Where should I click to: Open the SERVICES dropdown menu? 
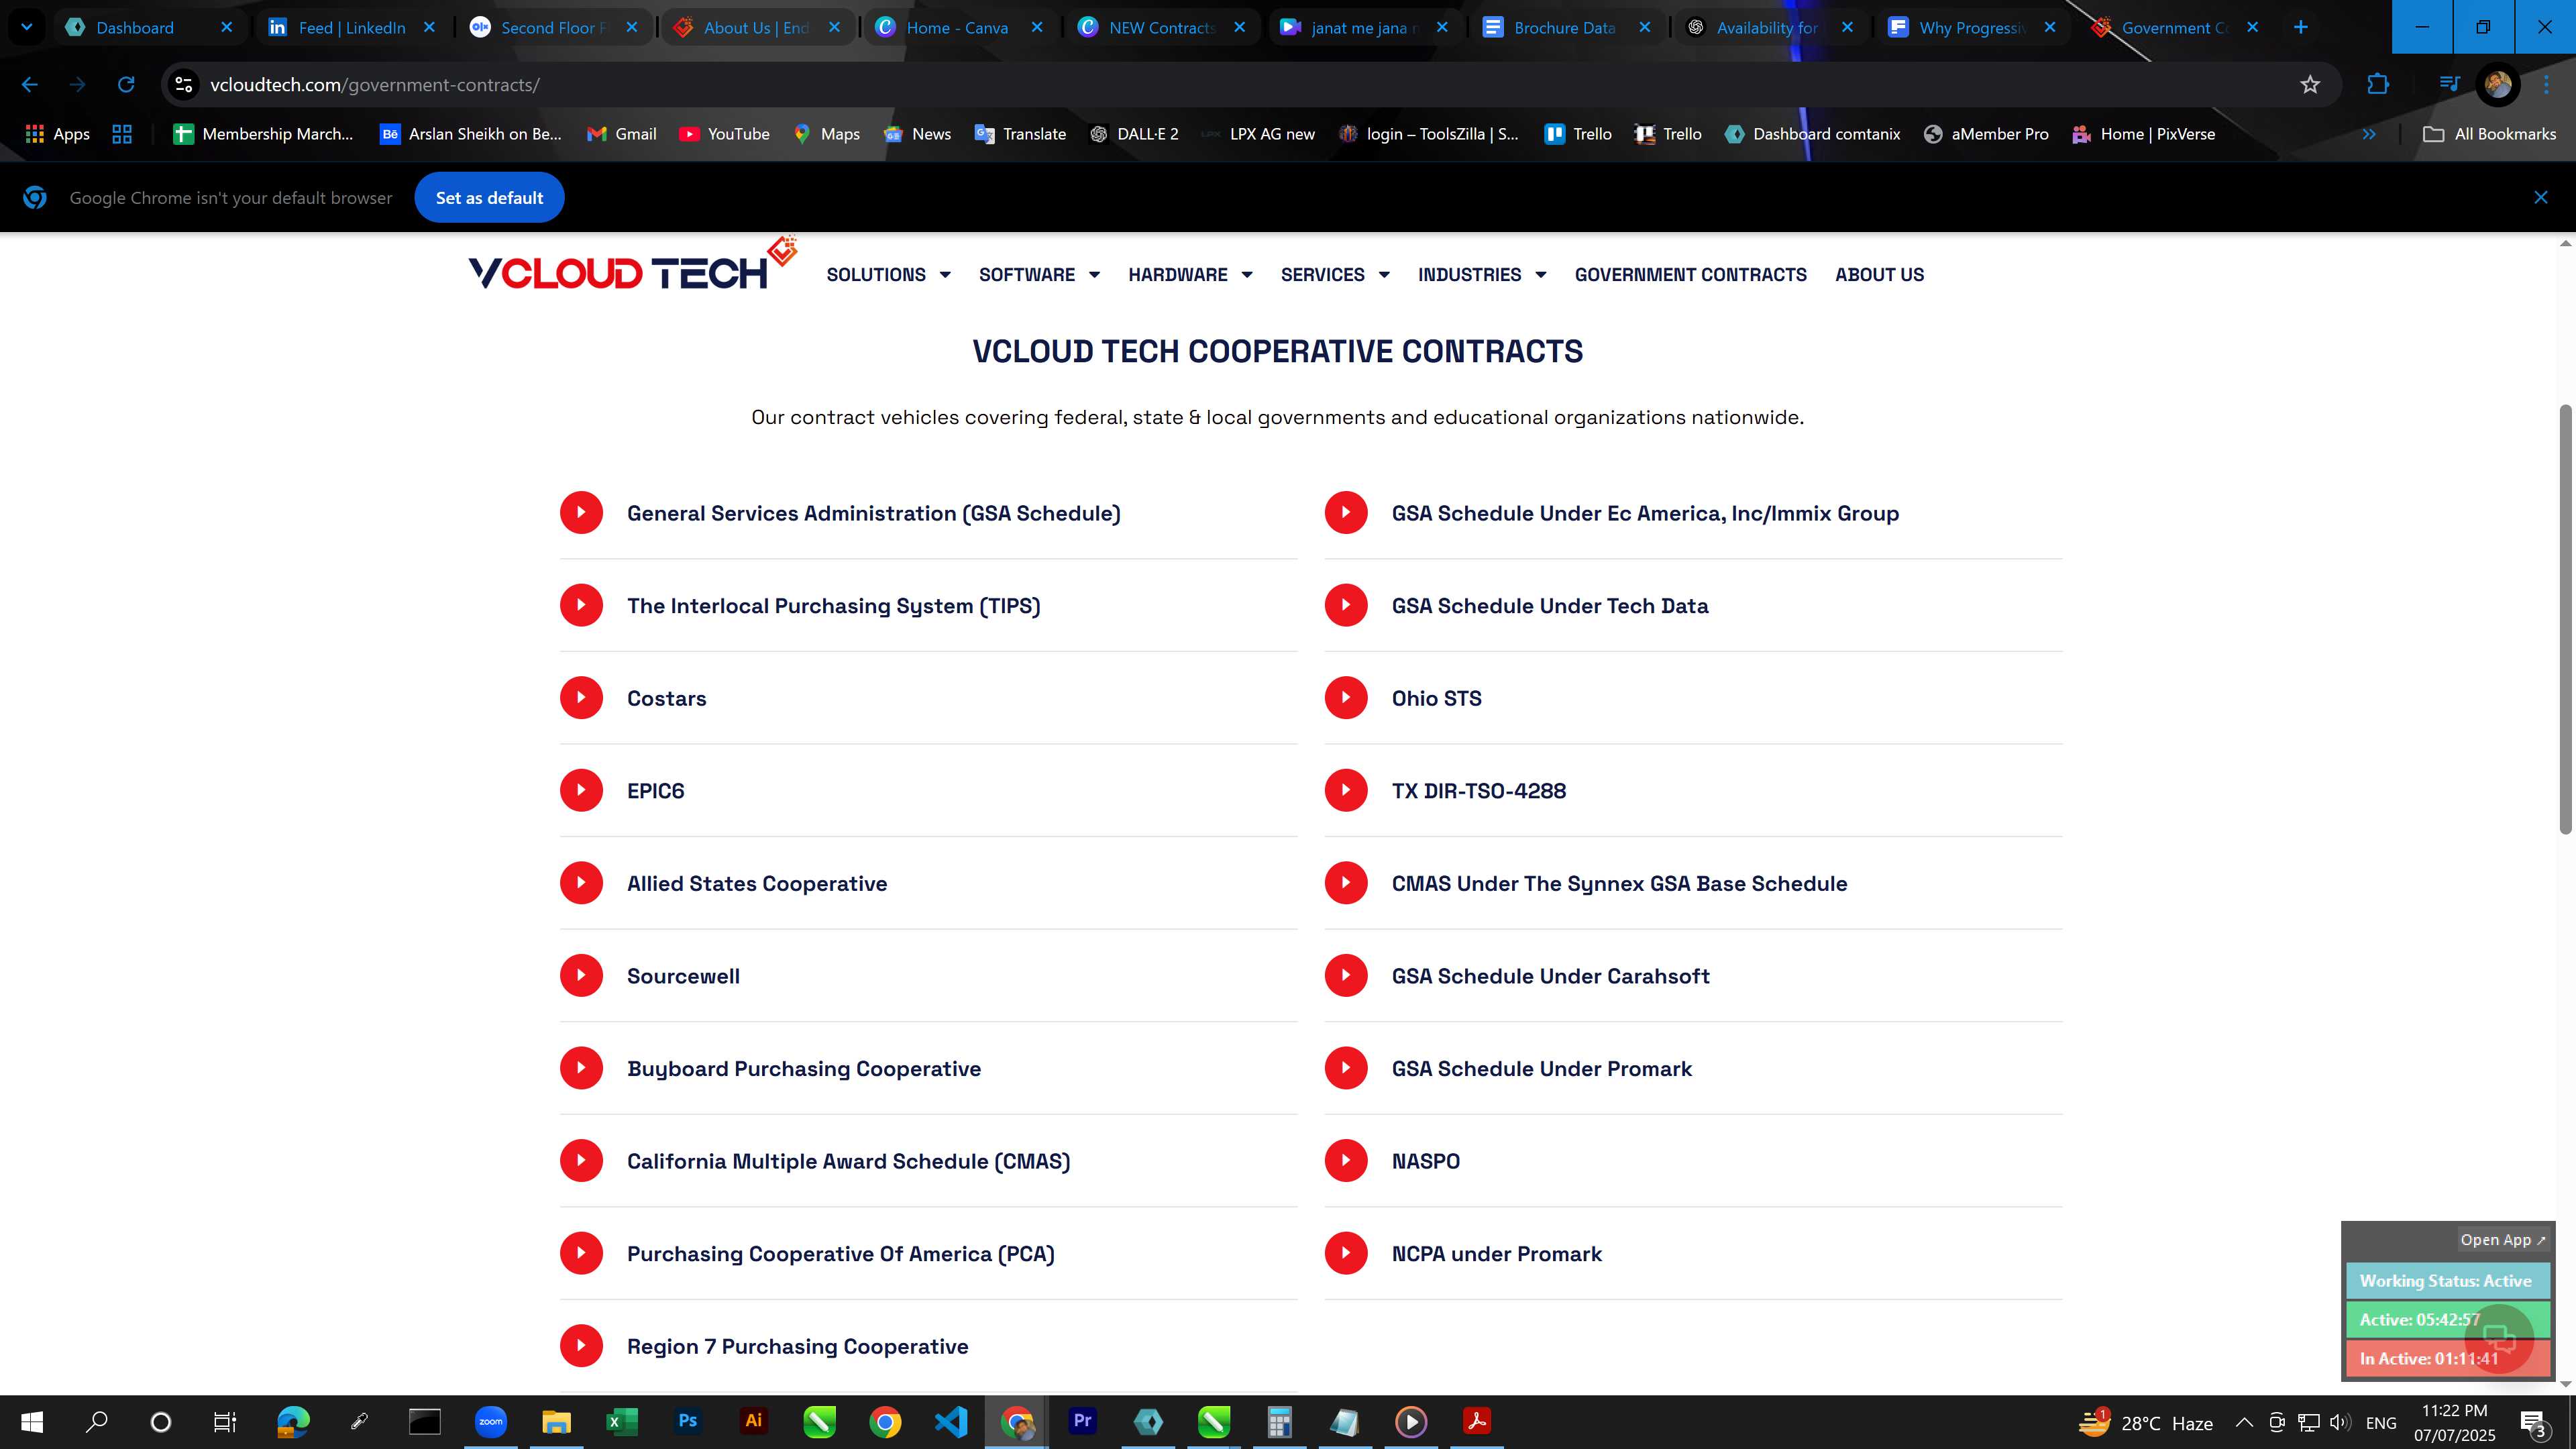tap(1335, 275)
